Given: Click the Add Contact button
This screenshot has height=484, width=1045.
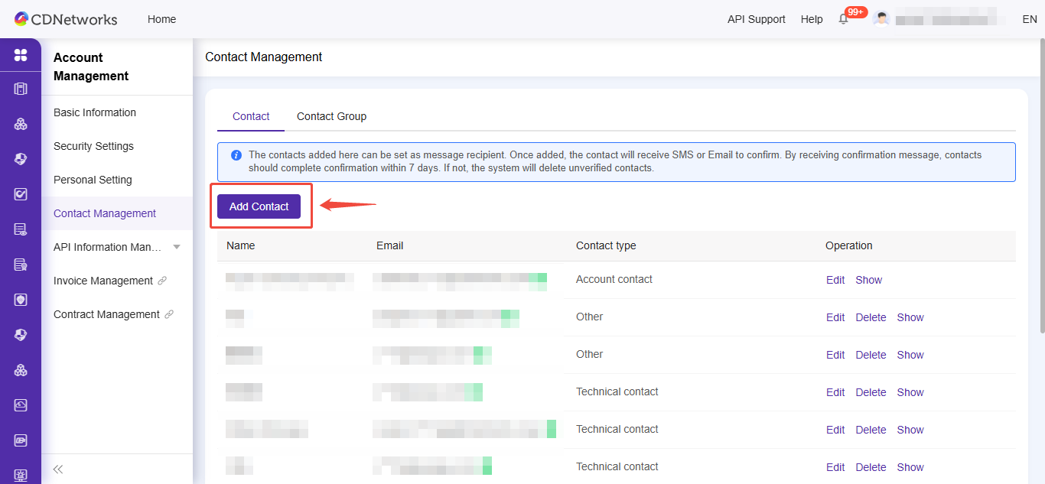Looking at the screenshot, I should point(259,206).
